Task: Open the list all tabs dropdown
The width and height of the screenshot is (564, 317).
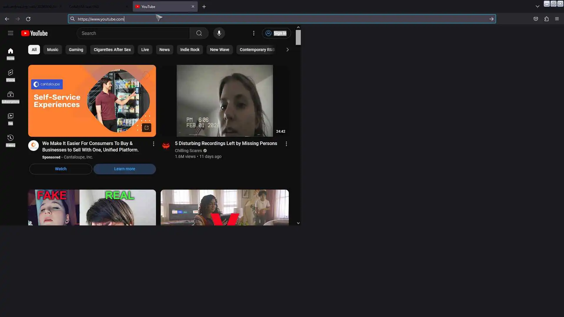Action: pyautogui.click(x=537, y=6)
